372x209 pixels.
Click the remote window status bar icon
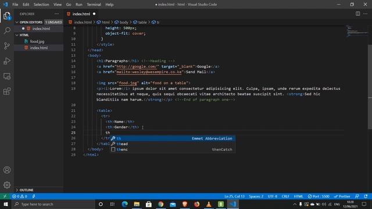click(x=5, y=196)
